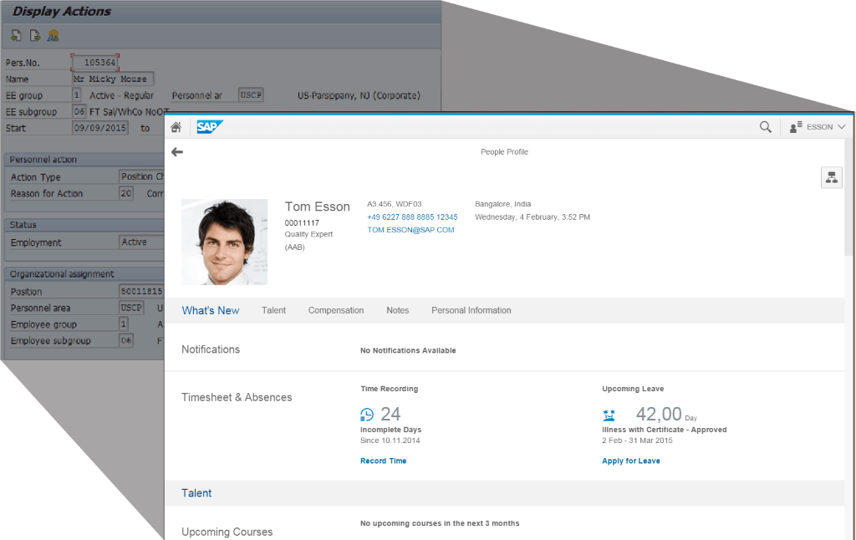Screen dimensions: 856x540
Task: Click the leave icon next to 42,00 Day
Action: point(609,414)
